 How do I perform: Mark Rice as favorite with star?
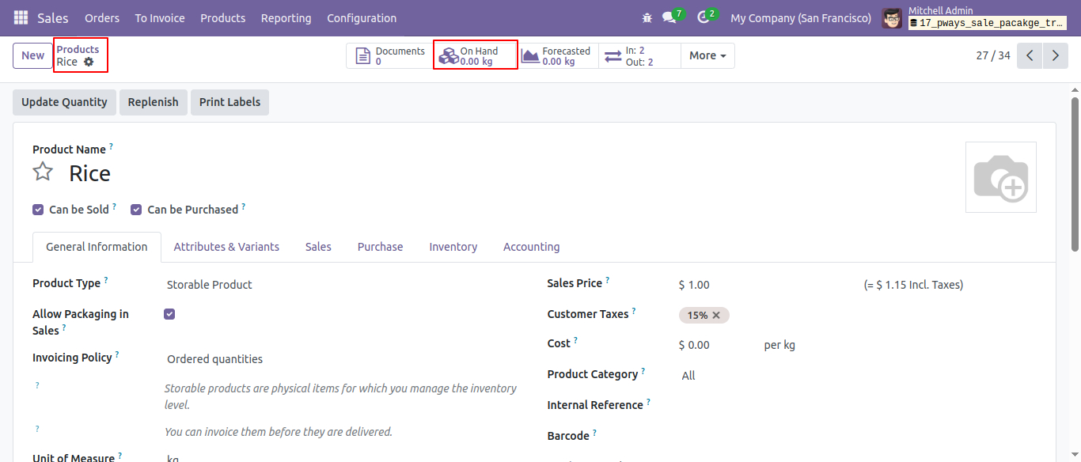point(43,172)
